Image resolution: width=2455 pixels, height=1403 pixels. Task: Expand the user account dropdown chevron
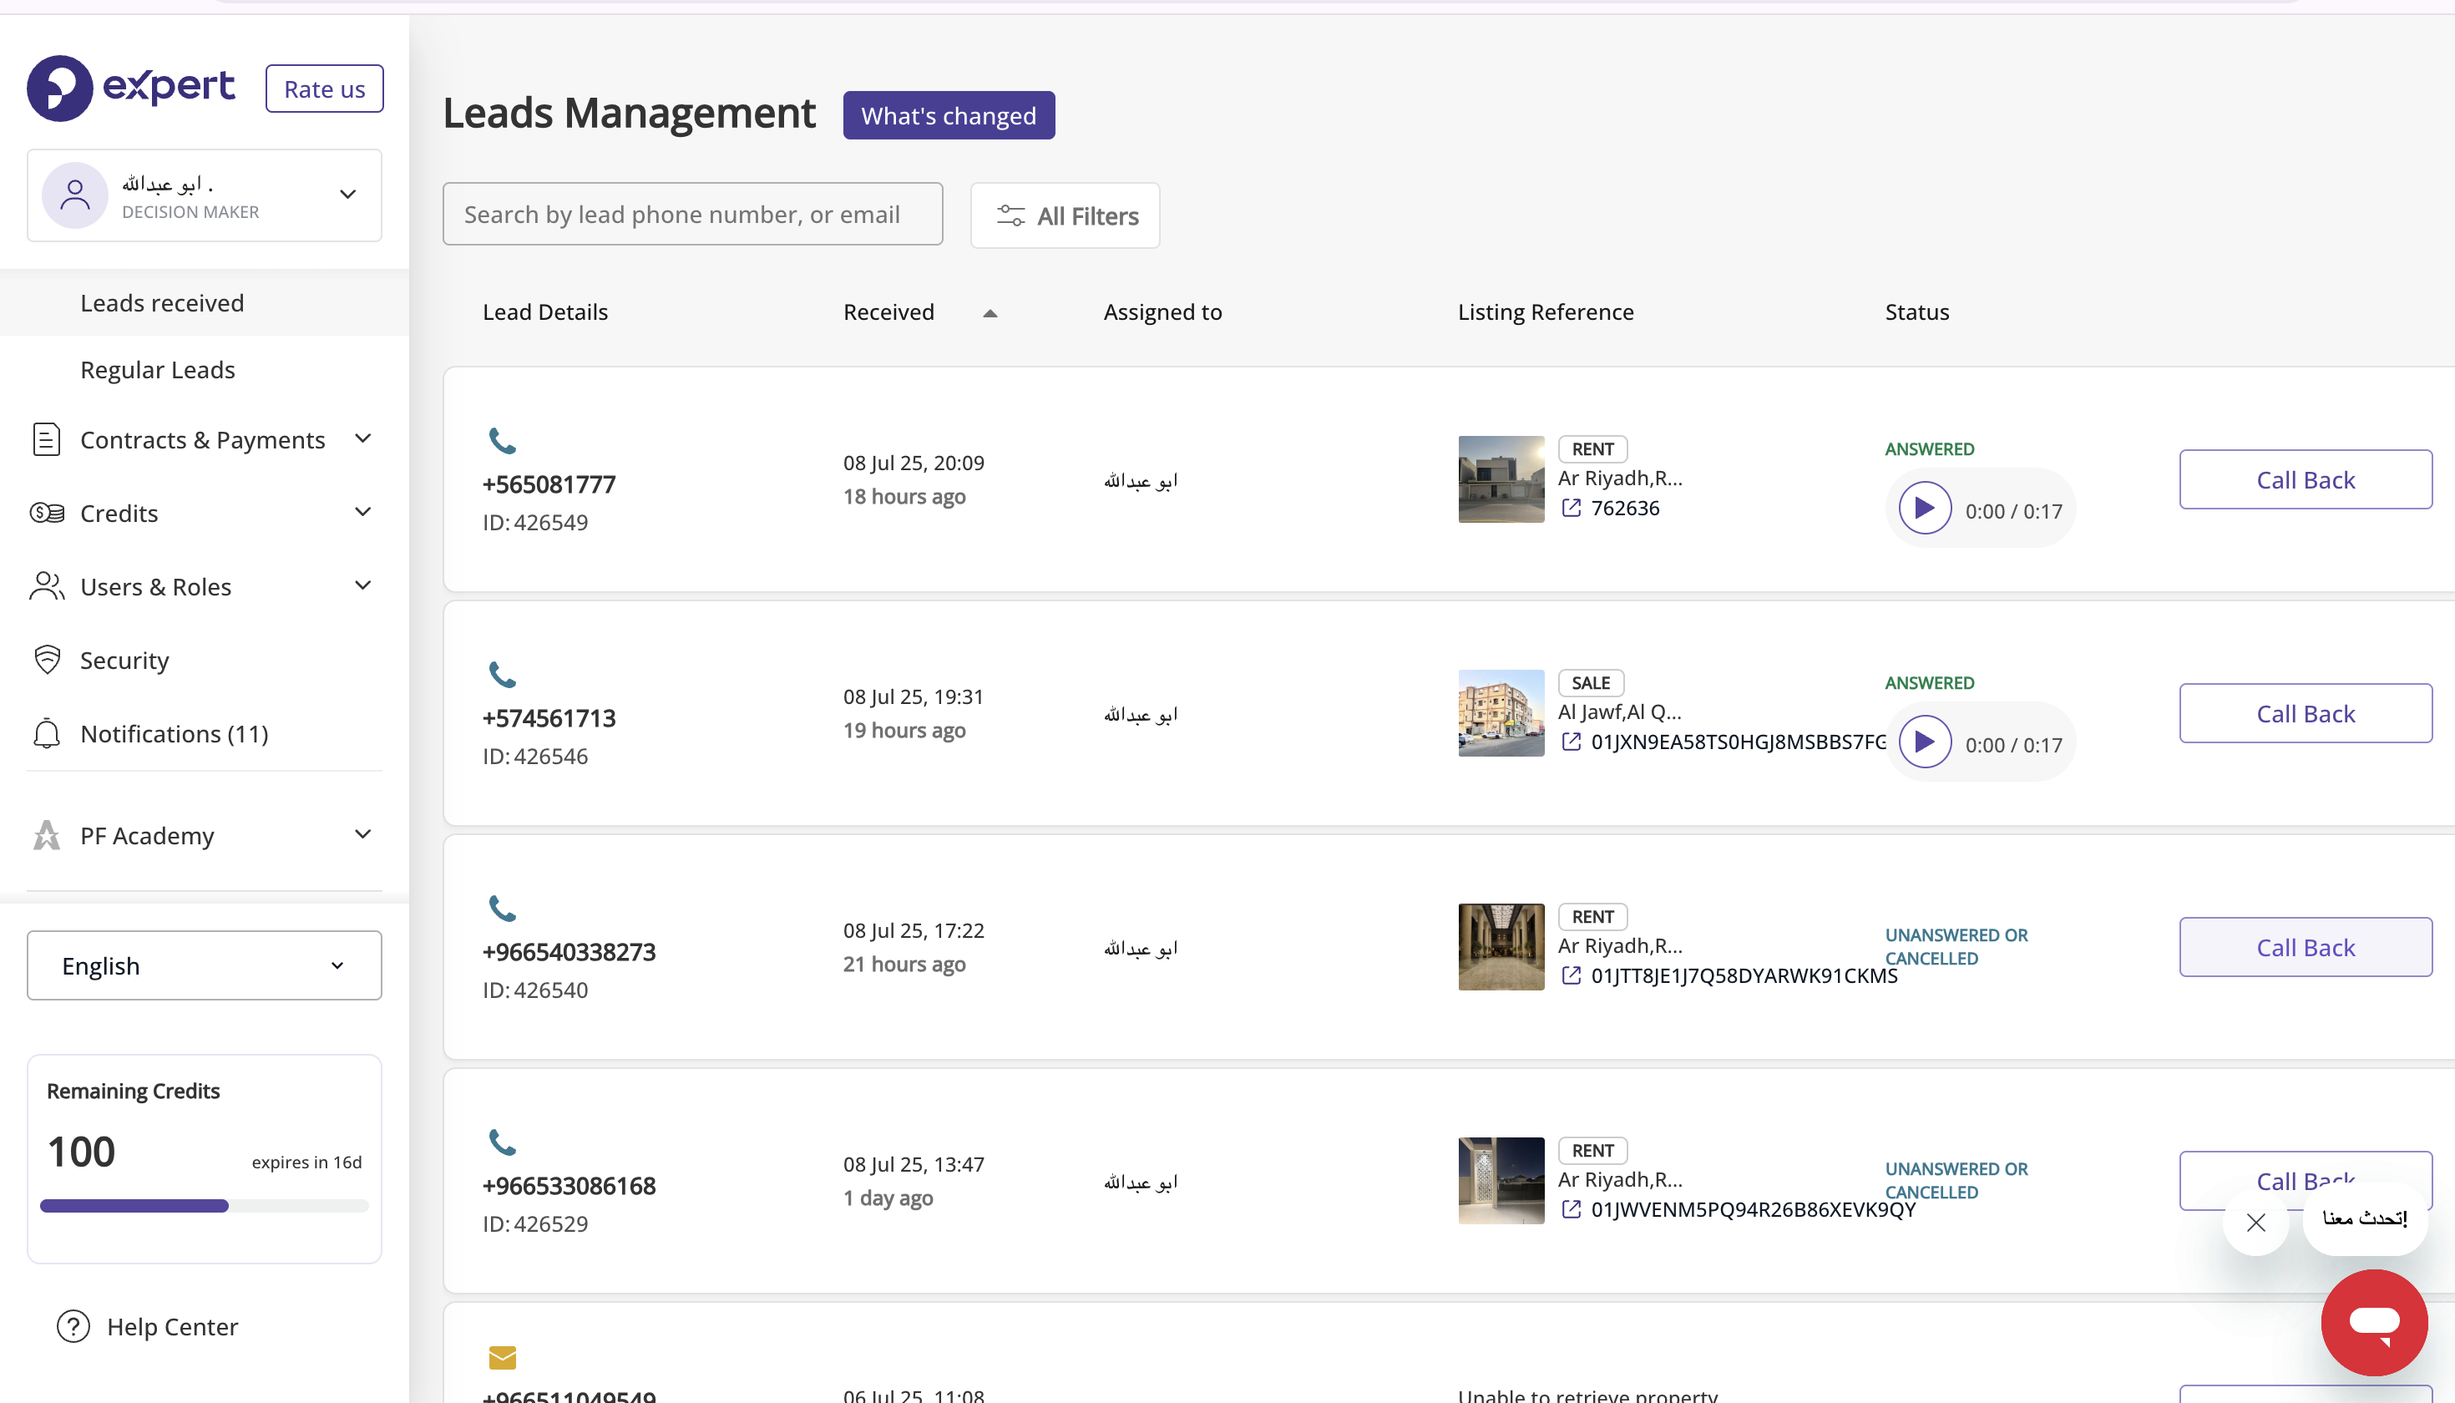point(348,195)
